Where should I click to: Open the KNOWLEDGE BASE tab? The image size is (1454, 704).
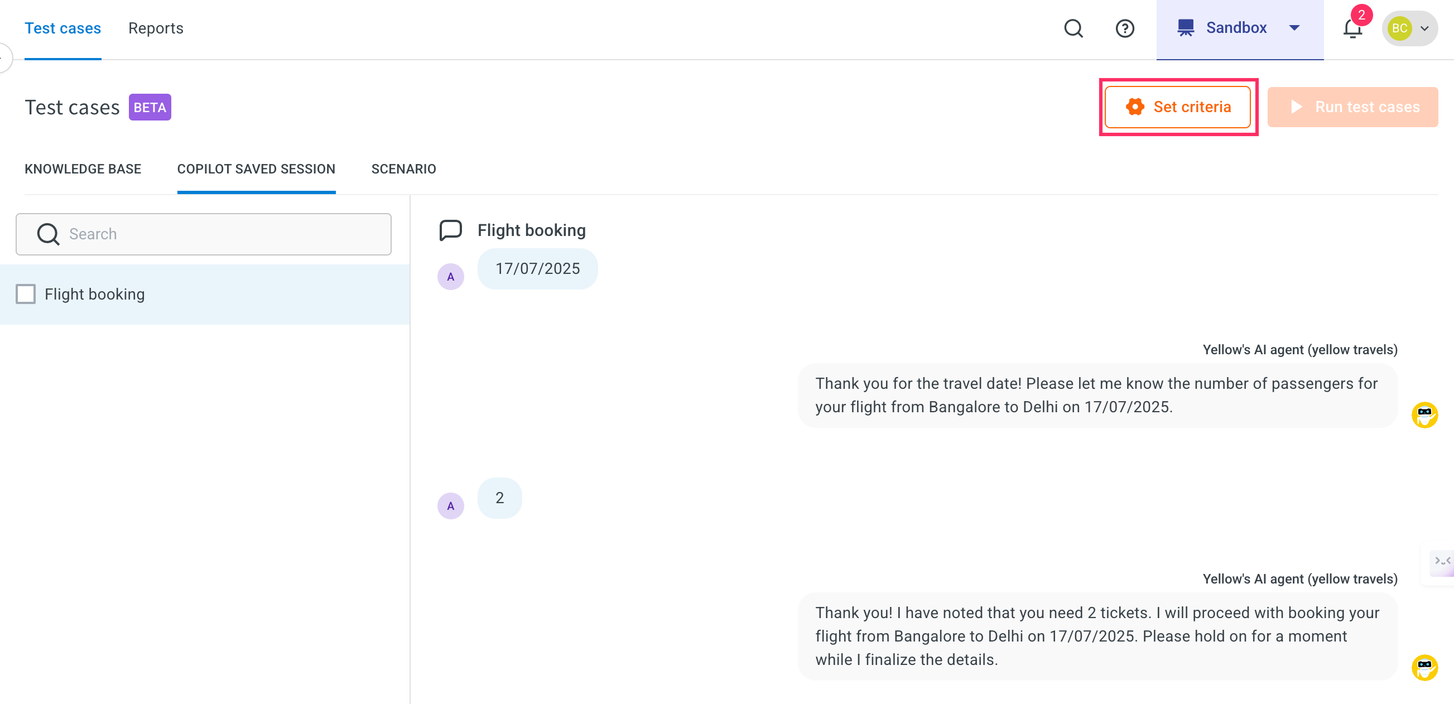(83, 169)
